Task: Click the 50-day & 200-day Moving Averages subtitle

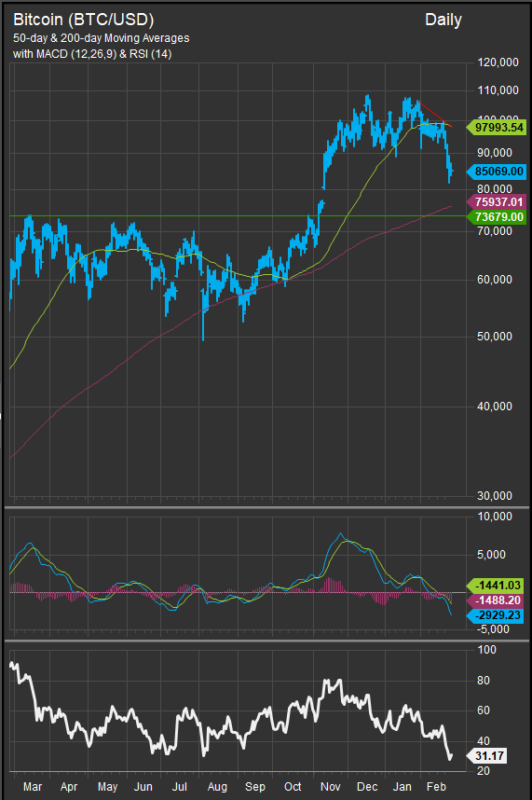Action: [102, 38]
